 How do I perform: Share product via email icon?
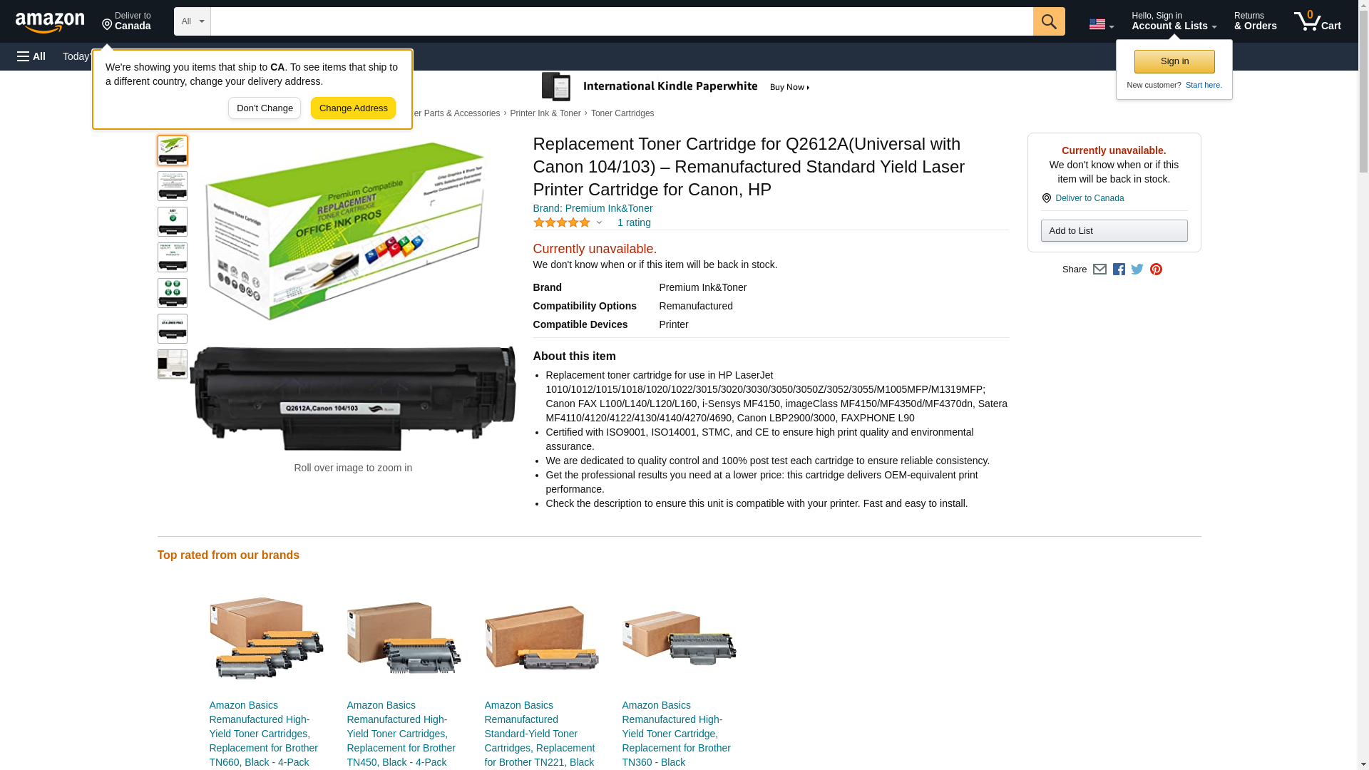[x=1099, y=269]
